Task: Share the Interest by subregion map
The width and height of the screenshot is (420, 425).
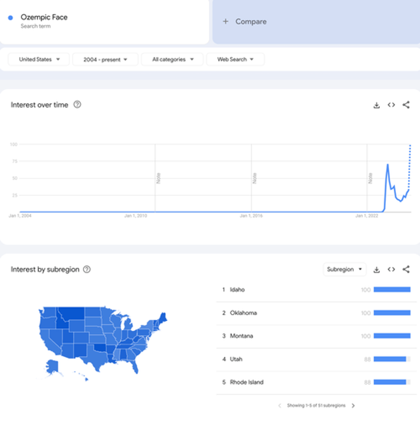Action: (406, 269)
